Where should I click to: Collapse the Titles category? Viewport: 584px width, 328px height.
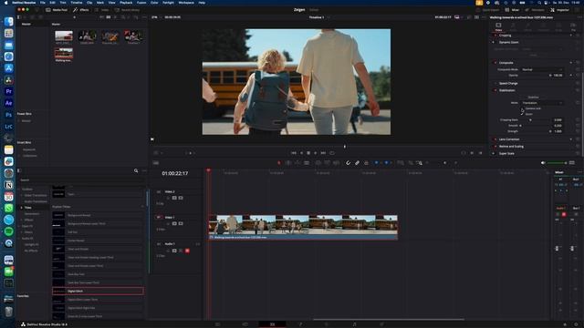pyautogui.click(x=22, y=208)
